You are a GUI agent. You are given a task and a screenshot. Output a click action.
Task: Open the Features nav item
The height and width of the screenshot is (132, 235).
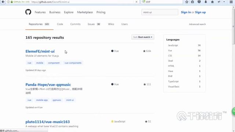[x=40, y=12]
